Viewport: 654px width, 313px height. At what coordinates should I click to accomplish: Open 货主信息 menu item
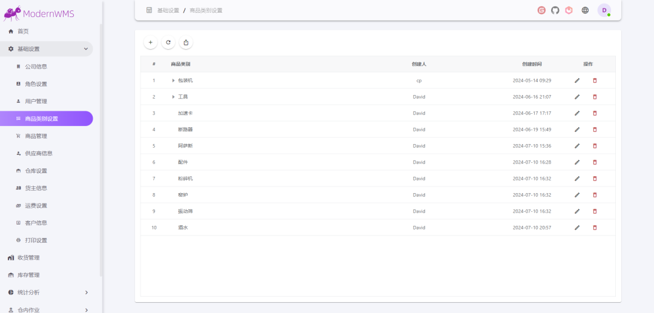click(46, 188)
